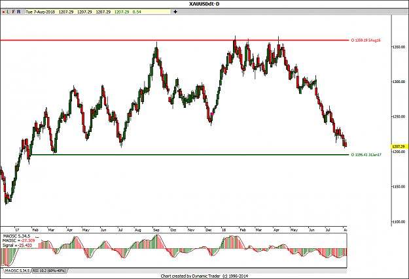
Task: Click the MAOSC 5,34,5 indicator legend text
Action: coord(16,236)
